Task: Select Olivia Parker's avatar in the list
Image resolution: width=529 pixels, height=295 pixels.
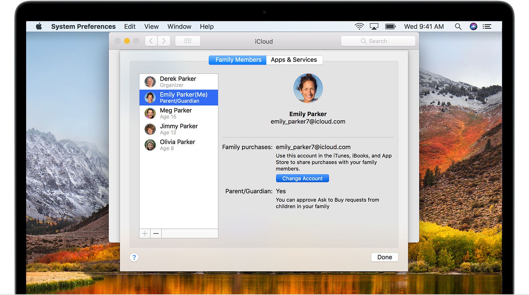Action: [x=150, y=145]
